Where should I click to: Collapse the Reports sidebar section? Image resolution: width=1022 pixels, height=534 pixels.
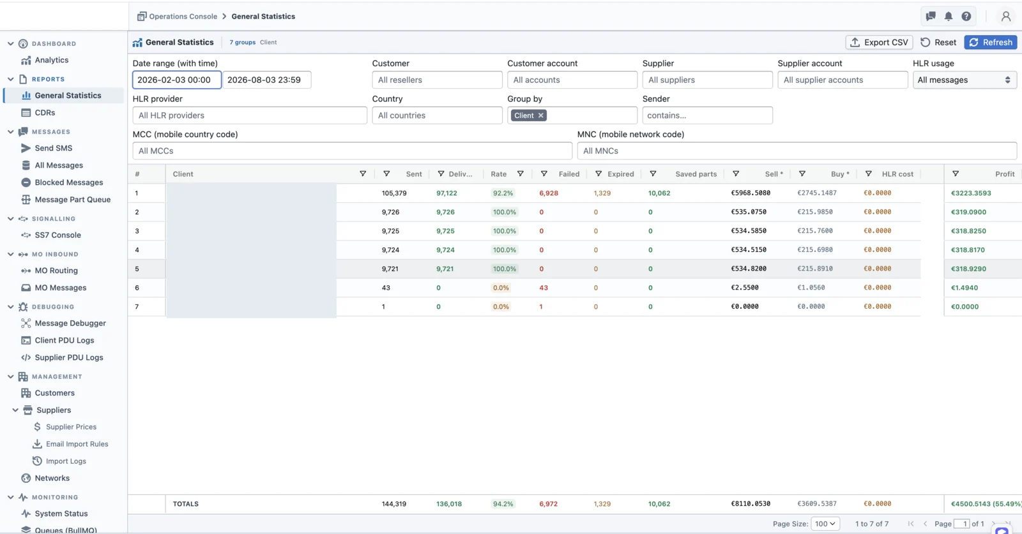(x=11, y=80)
